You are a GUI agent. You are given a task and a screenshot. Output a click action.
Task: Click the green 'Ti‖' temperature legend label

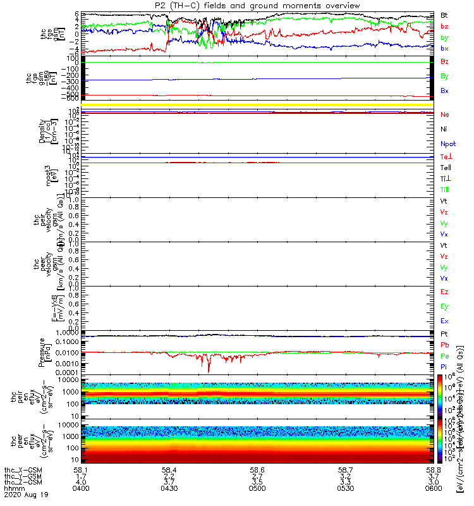point(444,190)
